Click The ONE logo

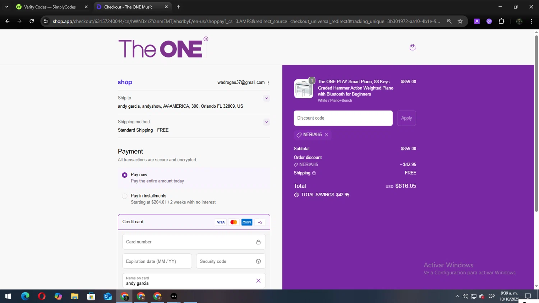point(163,47)
